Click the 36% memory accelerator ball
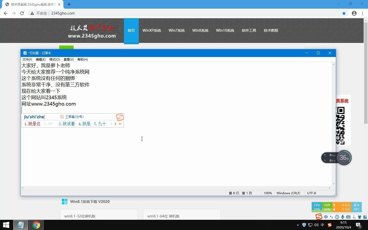The image size is (368, 230). (344, 158)
